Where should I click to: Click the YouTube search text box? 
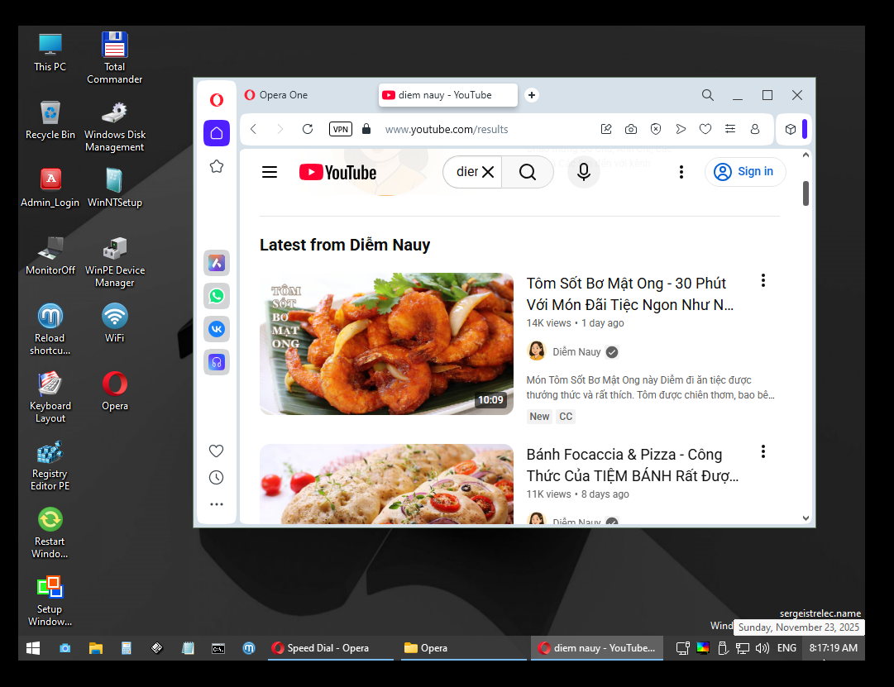pos(467,172)
